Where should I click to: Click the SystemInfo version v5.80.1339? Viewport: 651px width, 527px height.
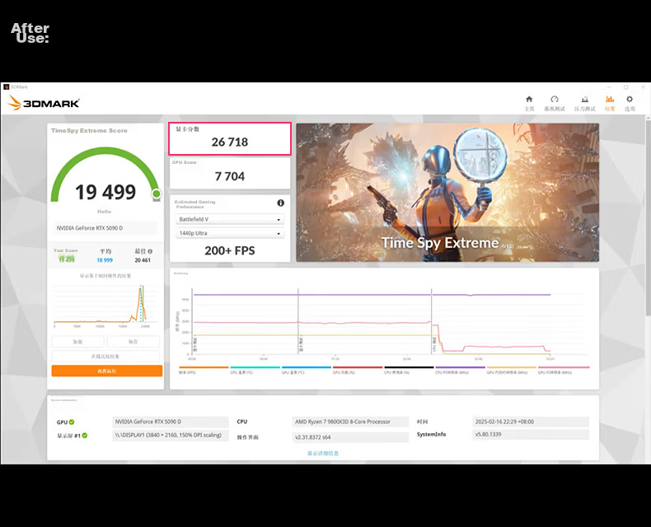click(x=530, y=435)
